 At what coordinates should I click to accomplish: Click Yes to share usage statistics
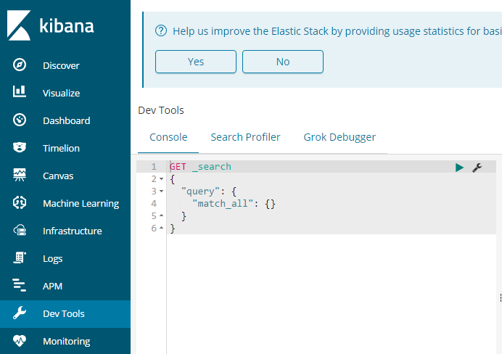(x=196, y=62)
